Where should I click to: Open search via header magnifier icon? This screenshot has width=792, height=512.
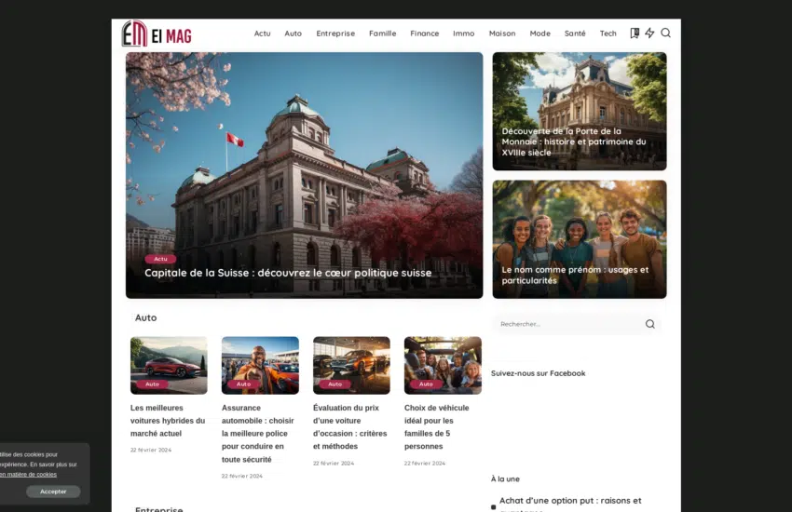[665, 34]
